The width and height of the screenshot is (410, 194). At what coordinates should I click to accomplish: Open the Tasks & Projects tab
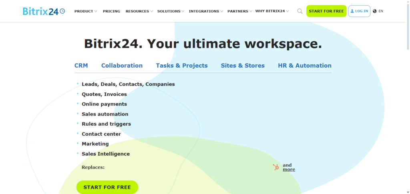coord(182,66)
